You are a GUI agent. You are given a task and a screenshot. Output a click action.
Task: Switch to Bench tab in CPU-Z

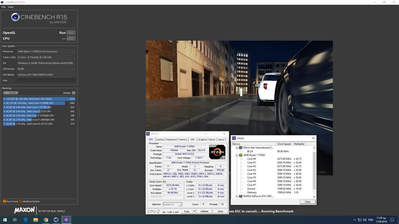212,139
